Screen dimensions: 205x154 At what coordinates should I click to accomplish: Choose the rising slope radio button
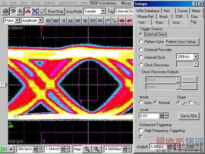[178, 103]
